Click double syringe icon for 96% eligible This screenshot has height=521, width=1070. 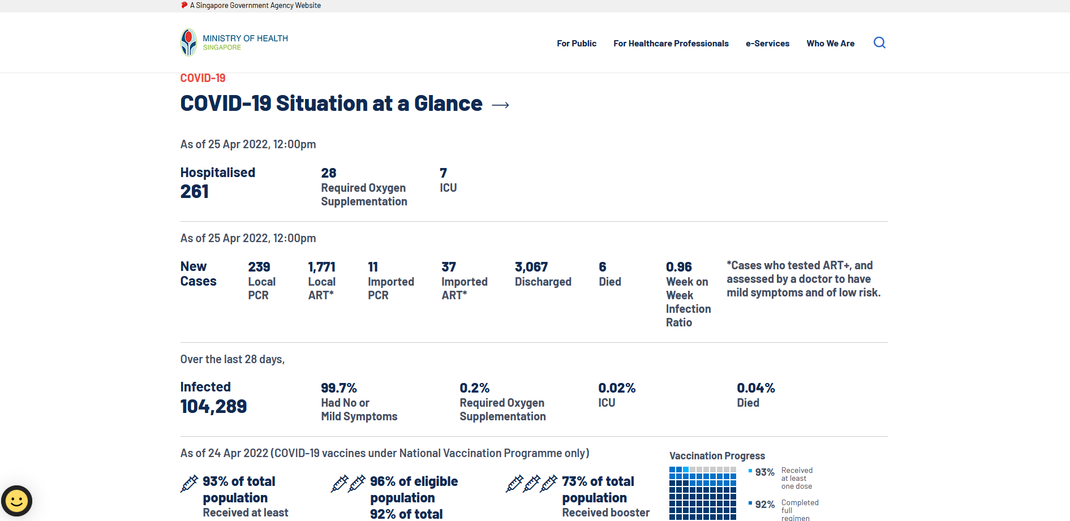[x=348, y=484]
